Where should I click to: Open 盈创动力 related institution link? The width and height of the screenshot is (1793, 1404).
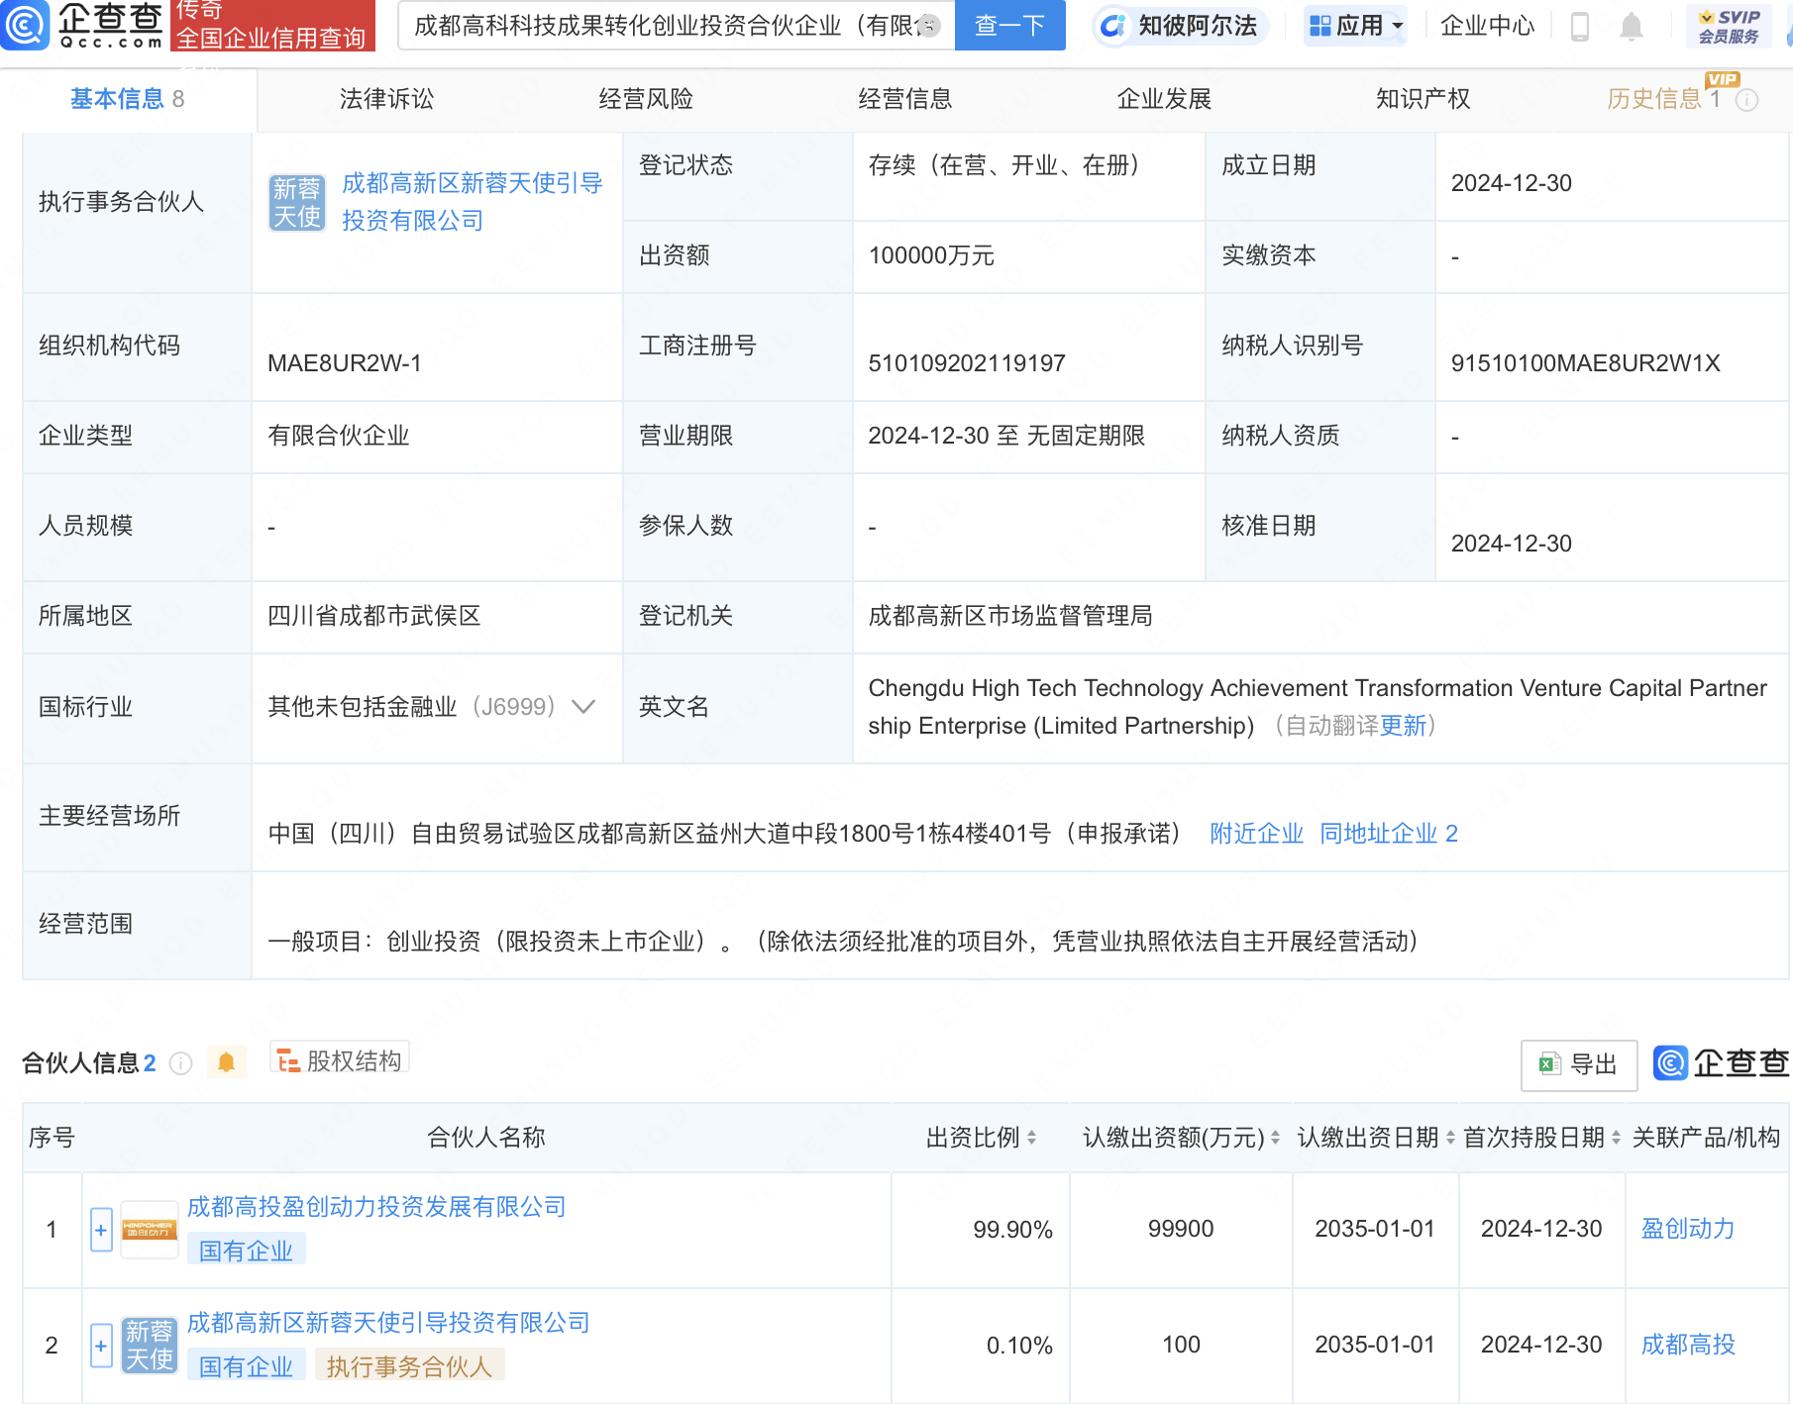point(1688,1229)
